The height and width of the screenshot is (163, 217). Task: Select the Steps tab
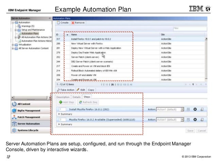coord(87,97)
